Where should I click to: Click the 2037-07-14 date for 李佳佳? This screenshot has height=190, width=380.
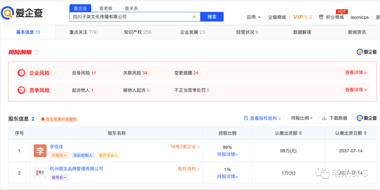click(351, 151)
